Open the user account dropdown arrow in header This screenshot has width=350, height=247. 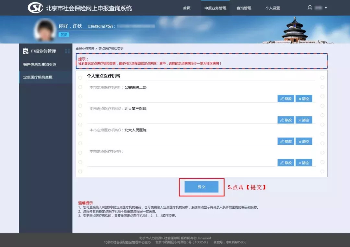click(x=326, y=8)
